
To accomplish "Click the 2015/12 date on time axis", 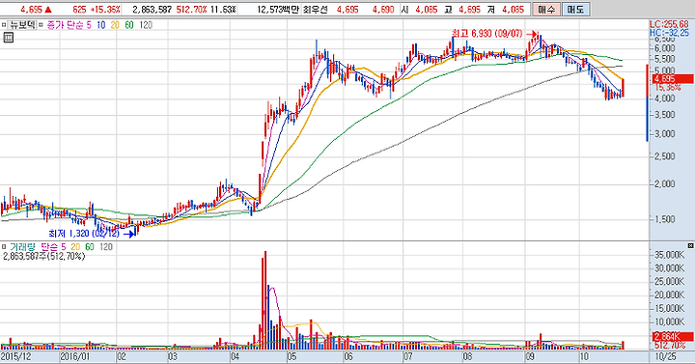I will [x=15, y=356].
